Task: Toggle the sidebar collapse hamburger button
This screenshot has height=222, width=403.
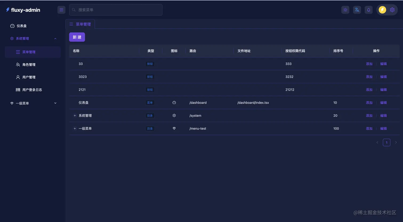Action: [x=61, y=10]
